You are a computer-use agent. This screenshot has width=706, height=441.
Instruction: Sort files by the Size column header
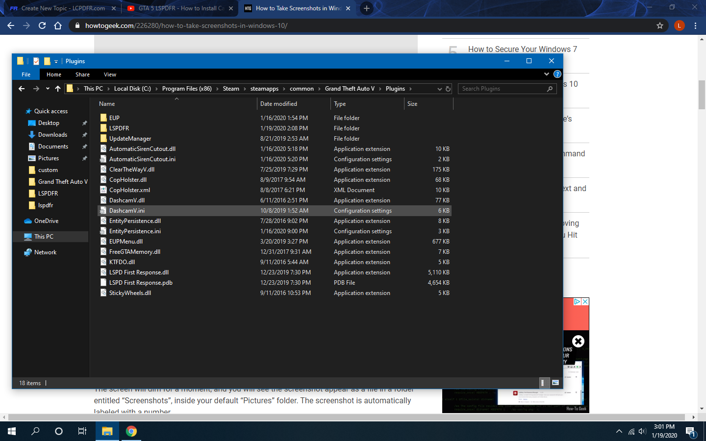pyautogui.click(x=429, y=104)
